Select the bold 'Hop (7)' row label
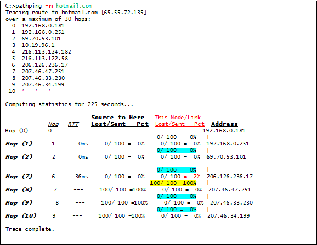317x245 pixels. 19,177
